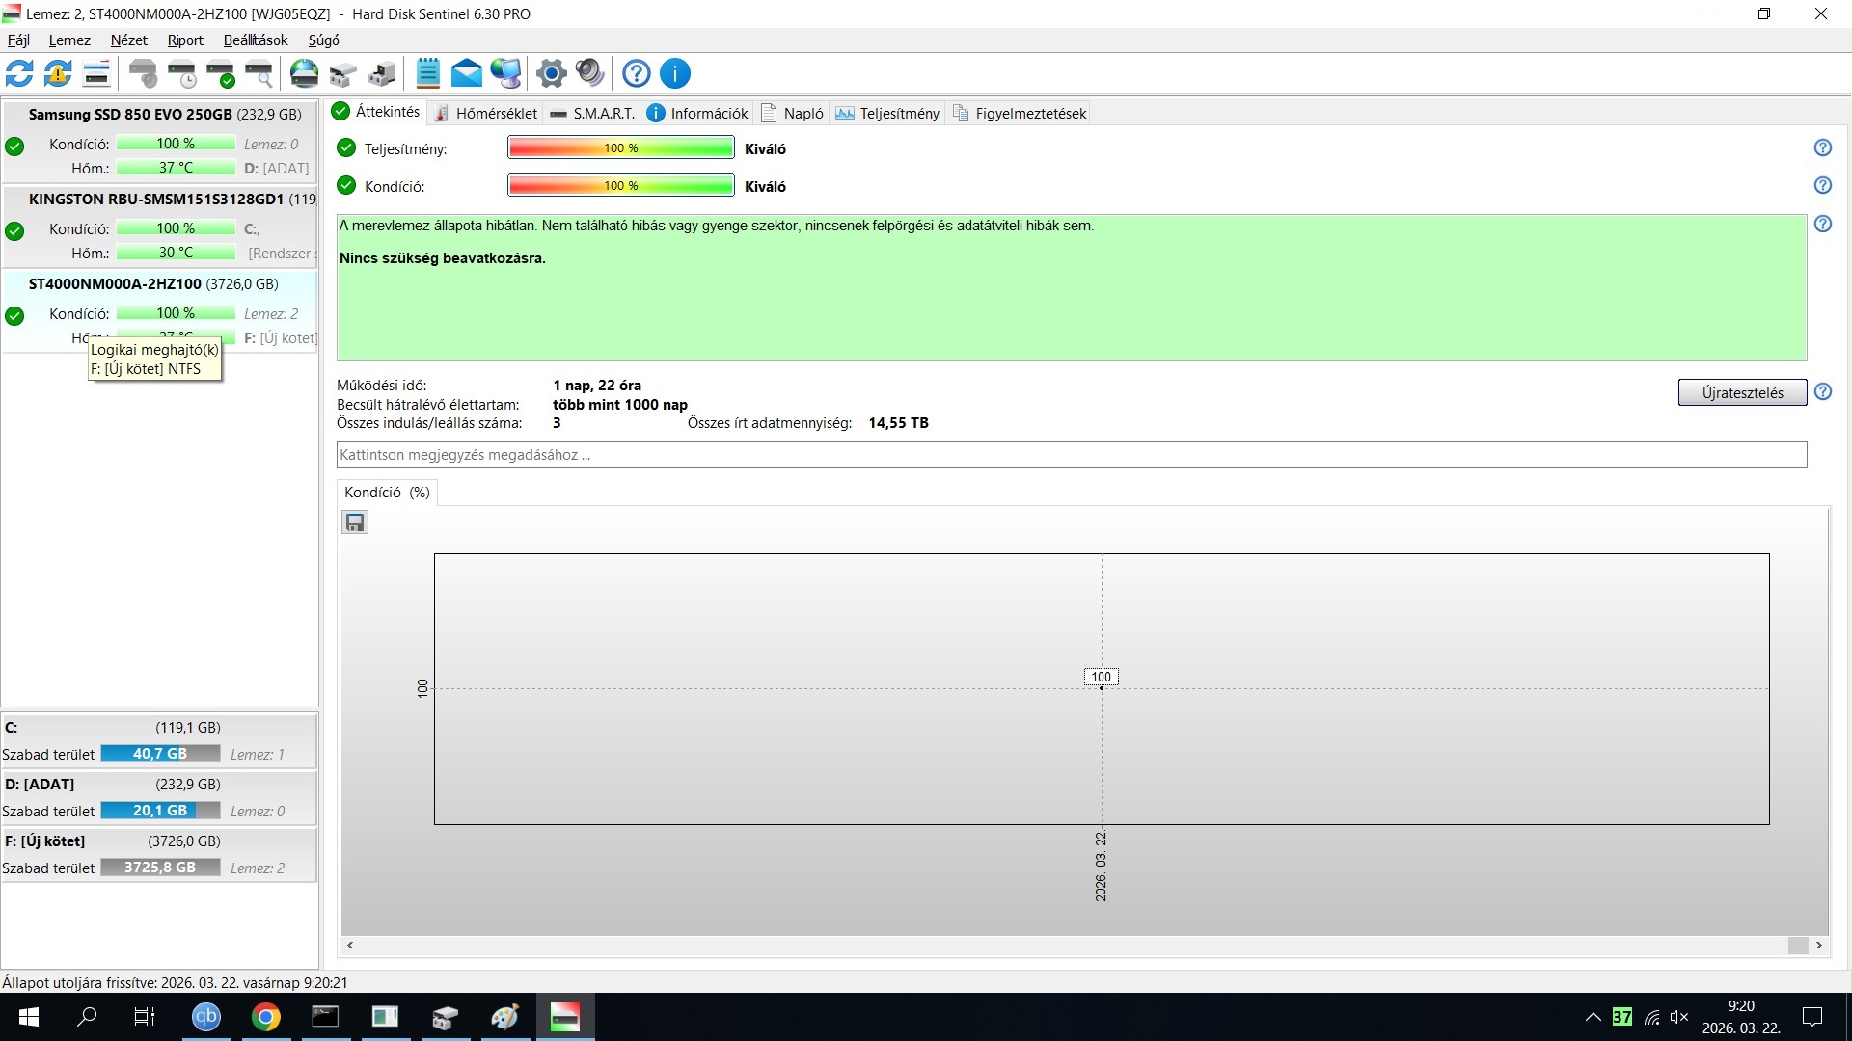Save the chart using floppy disk icon
Screen dimensions: 1852x1041
pos(355,522)
